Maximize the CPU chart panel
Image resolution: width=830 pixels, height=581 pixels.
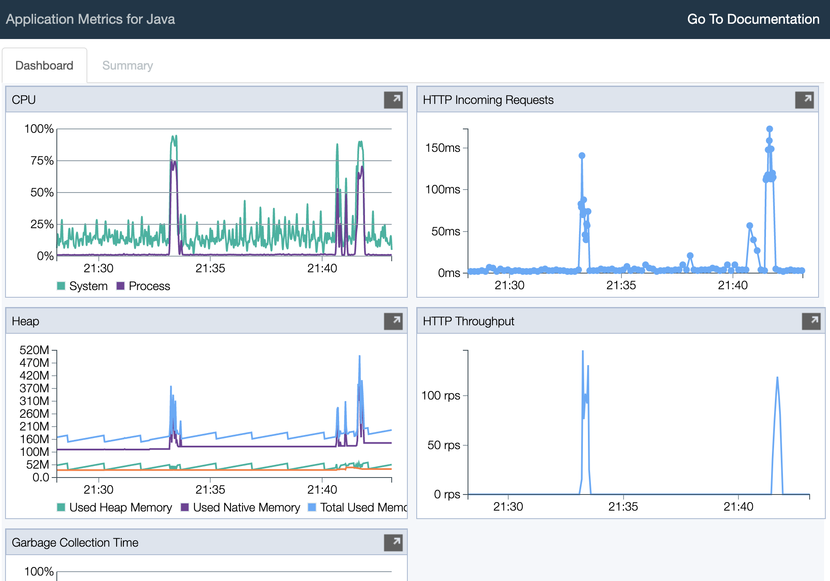pos(393,100)
